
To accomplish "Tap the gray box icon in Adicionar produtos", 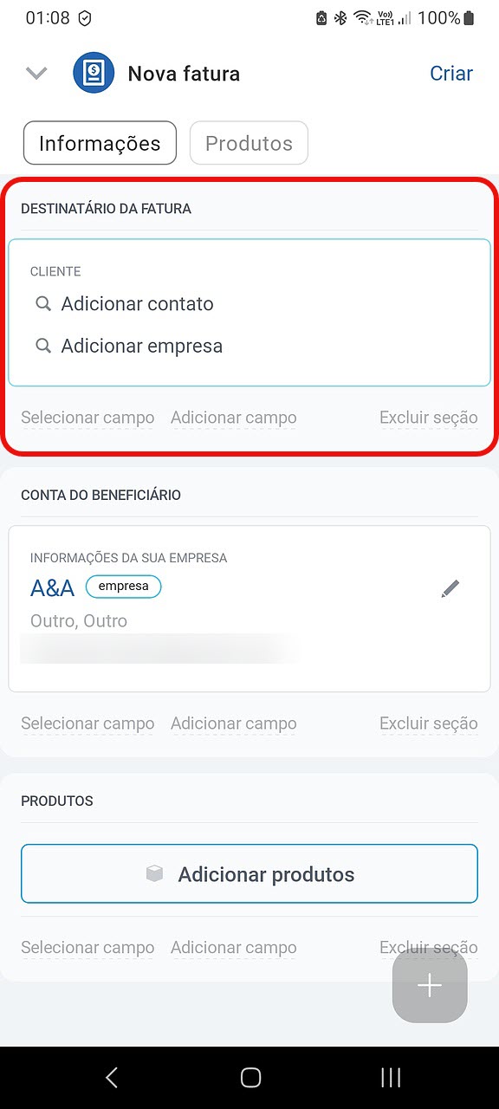I will [x=155, y=874].
